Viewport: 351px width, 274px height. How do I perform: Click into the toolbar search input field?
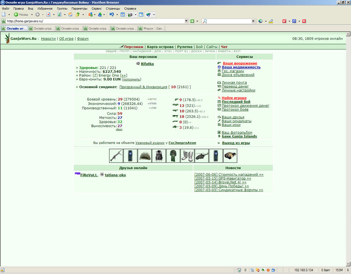point(229,21)
